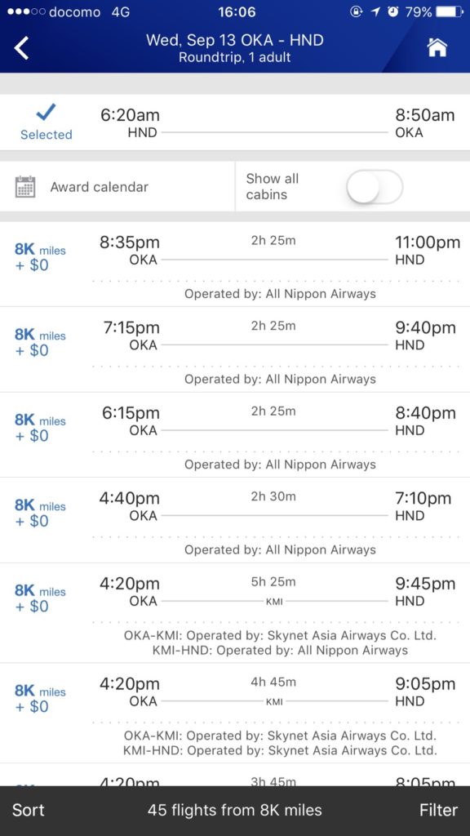Viewport: 470px width, 836px height.
Task: Tap the location arrow status icon
Action: 375,11
